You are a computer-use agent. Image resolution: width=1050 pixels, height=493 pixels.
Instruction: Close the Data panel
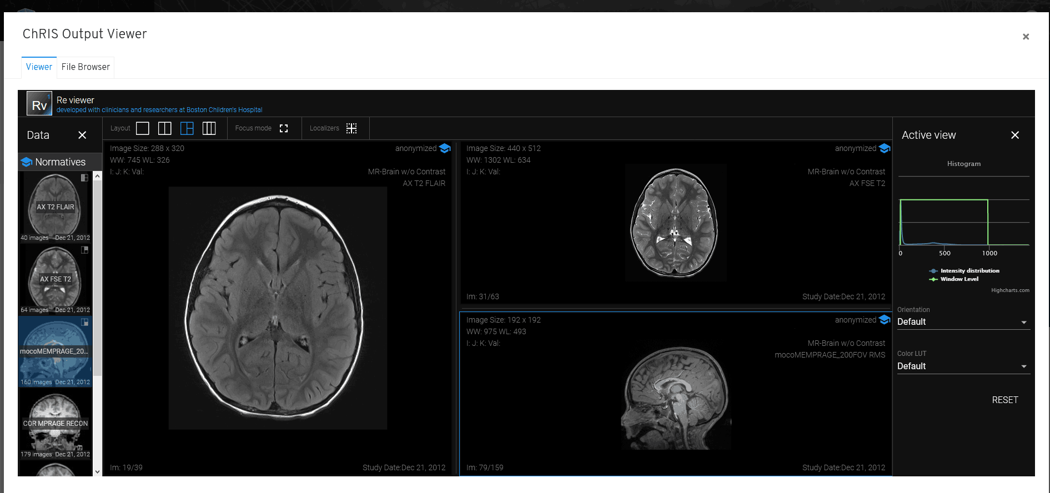[x=82, y=135]
